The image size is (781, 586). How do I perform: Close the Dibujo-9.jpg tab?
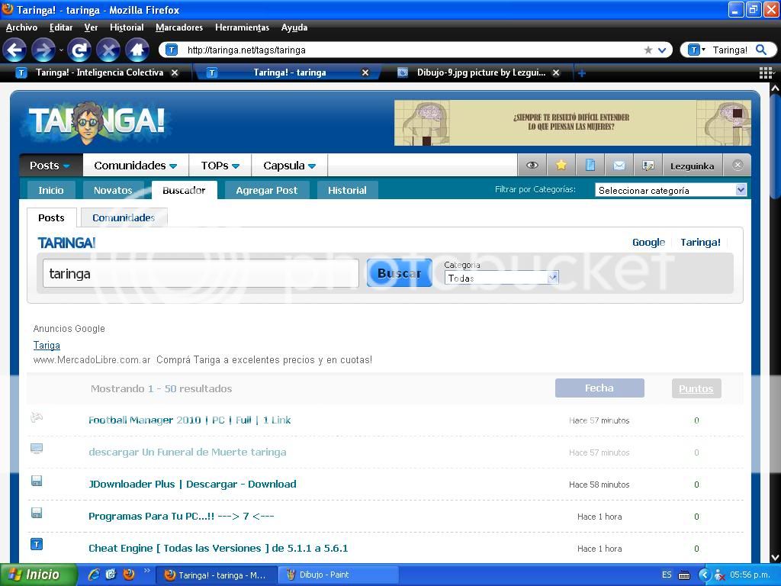tap(556, 72)
